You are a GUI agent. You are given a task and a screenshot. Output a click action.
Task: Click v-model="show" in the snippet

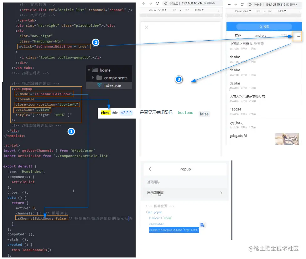point(160,218)
